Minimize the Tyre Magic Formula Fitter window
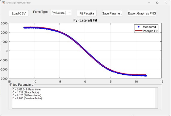Screen dimensions: 171x116 [149, 3]
